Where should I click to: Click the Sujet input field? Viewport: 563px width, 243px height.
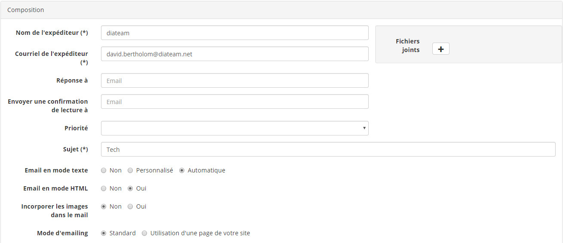point(328,149)
